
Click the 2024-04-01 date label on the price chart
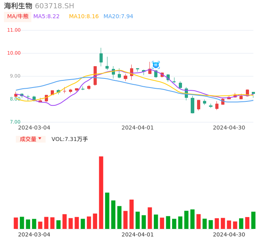pos(137,128)
